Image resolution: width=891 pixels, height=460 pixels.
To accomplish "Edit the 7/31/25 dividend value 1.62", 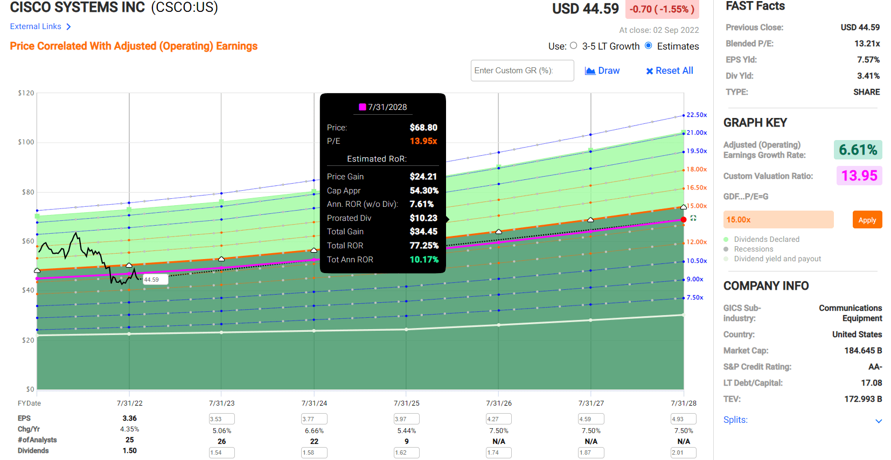I will click(x=407, y=452).
